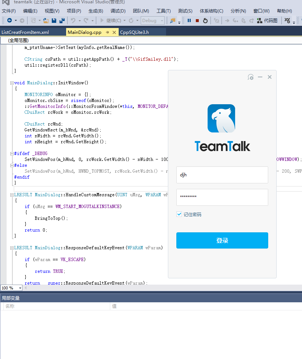Redo the last undone edit
302x359 pixels.
(86, 21)
